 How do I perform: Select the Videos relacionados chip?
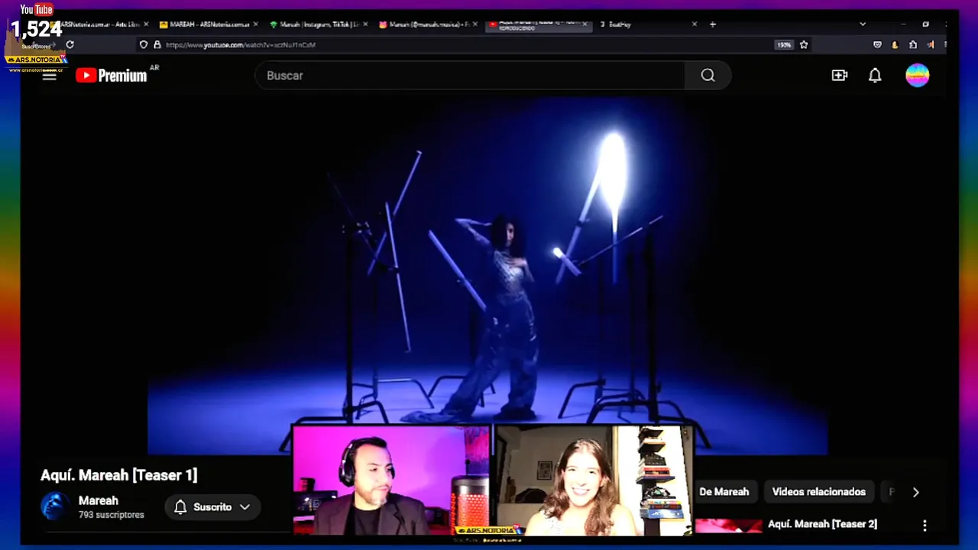[819, 492]
